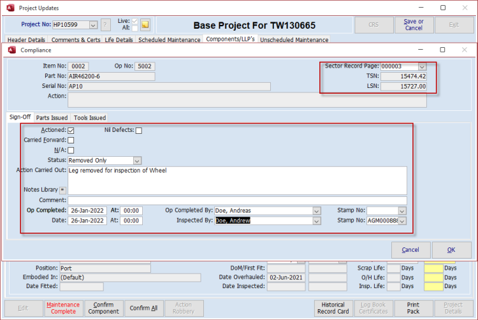Untick the Actioned checkbox
Screen dimensions: 478x320
click(71, 131)
